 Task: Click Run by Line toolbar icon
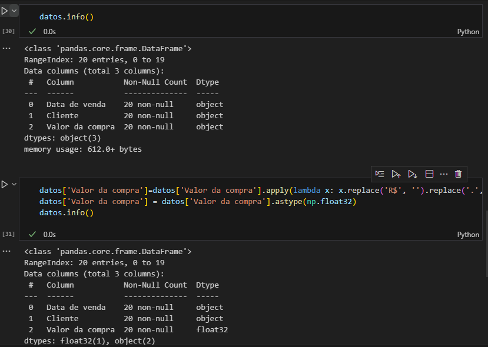coord(380,174)
